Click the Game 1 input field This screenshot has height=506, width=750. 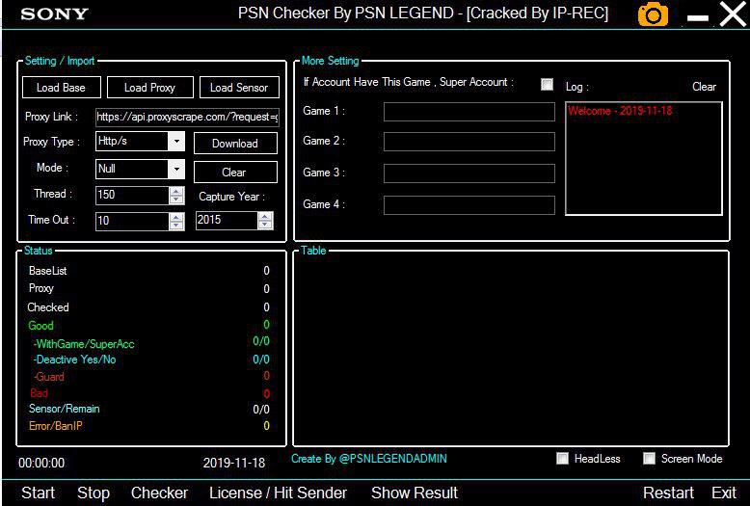[469, 112]
